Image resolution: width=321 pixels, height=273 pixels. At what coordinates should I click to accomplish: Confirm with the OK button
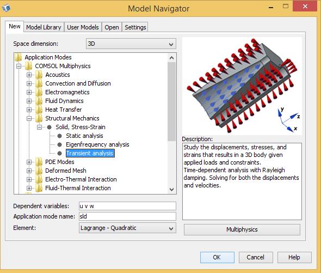point(217,257)
